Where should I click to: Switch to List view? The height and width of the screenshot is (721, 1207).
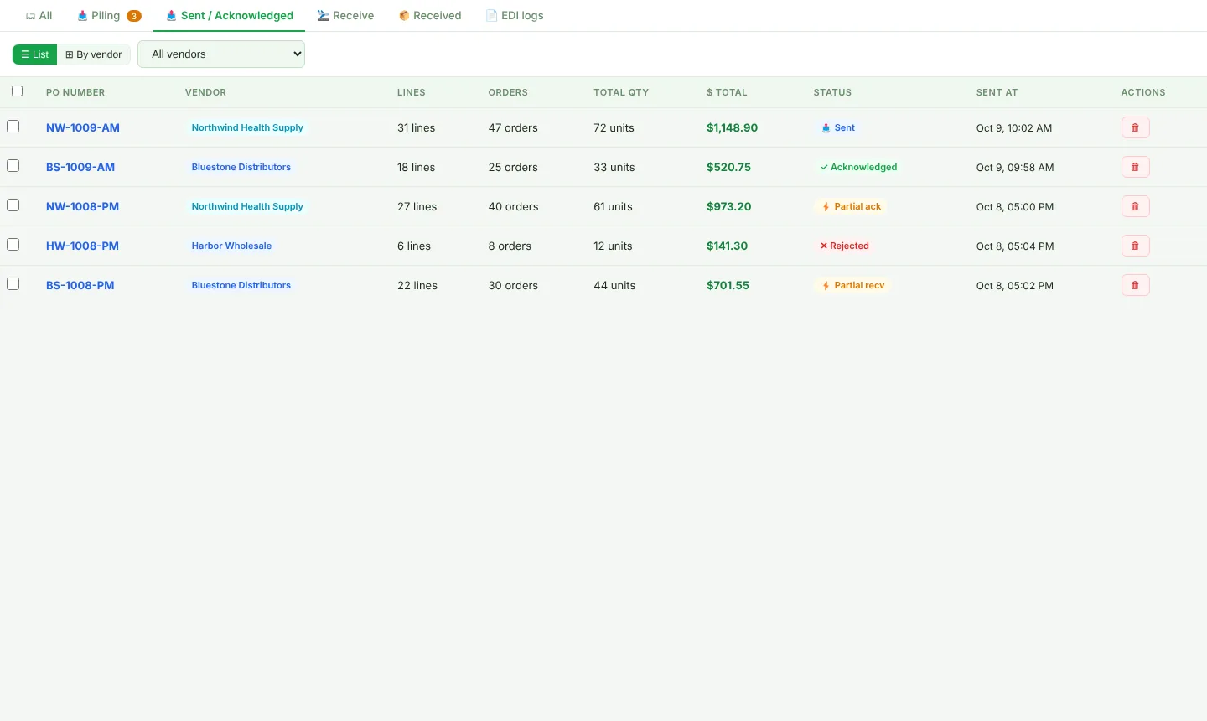pos(35,54)
